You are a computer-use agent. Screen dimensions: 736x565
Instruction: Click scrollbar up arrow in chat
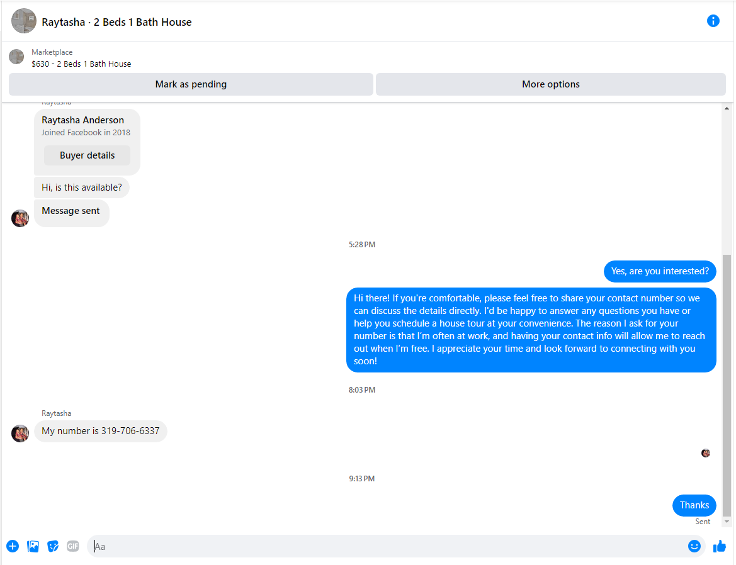coord(727,108)
